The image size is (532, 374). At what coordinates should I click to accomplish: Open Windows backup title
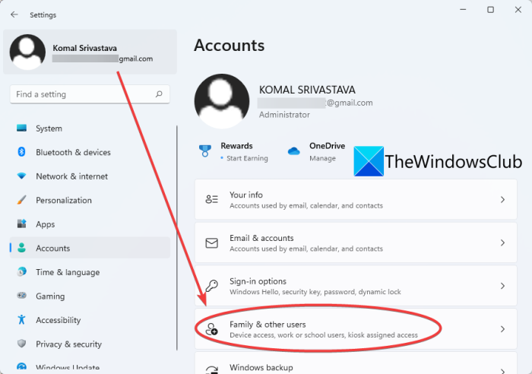pos(261,368)
